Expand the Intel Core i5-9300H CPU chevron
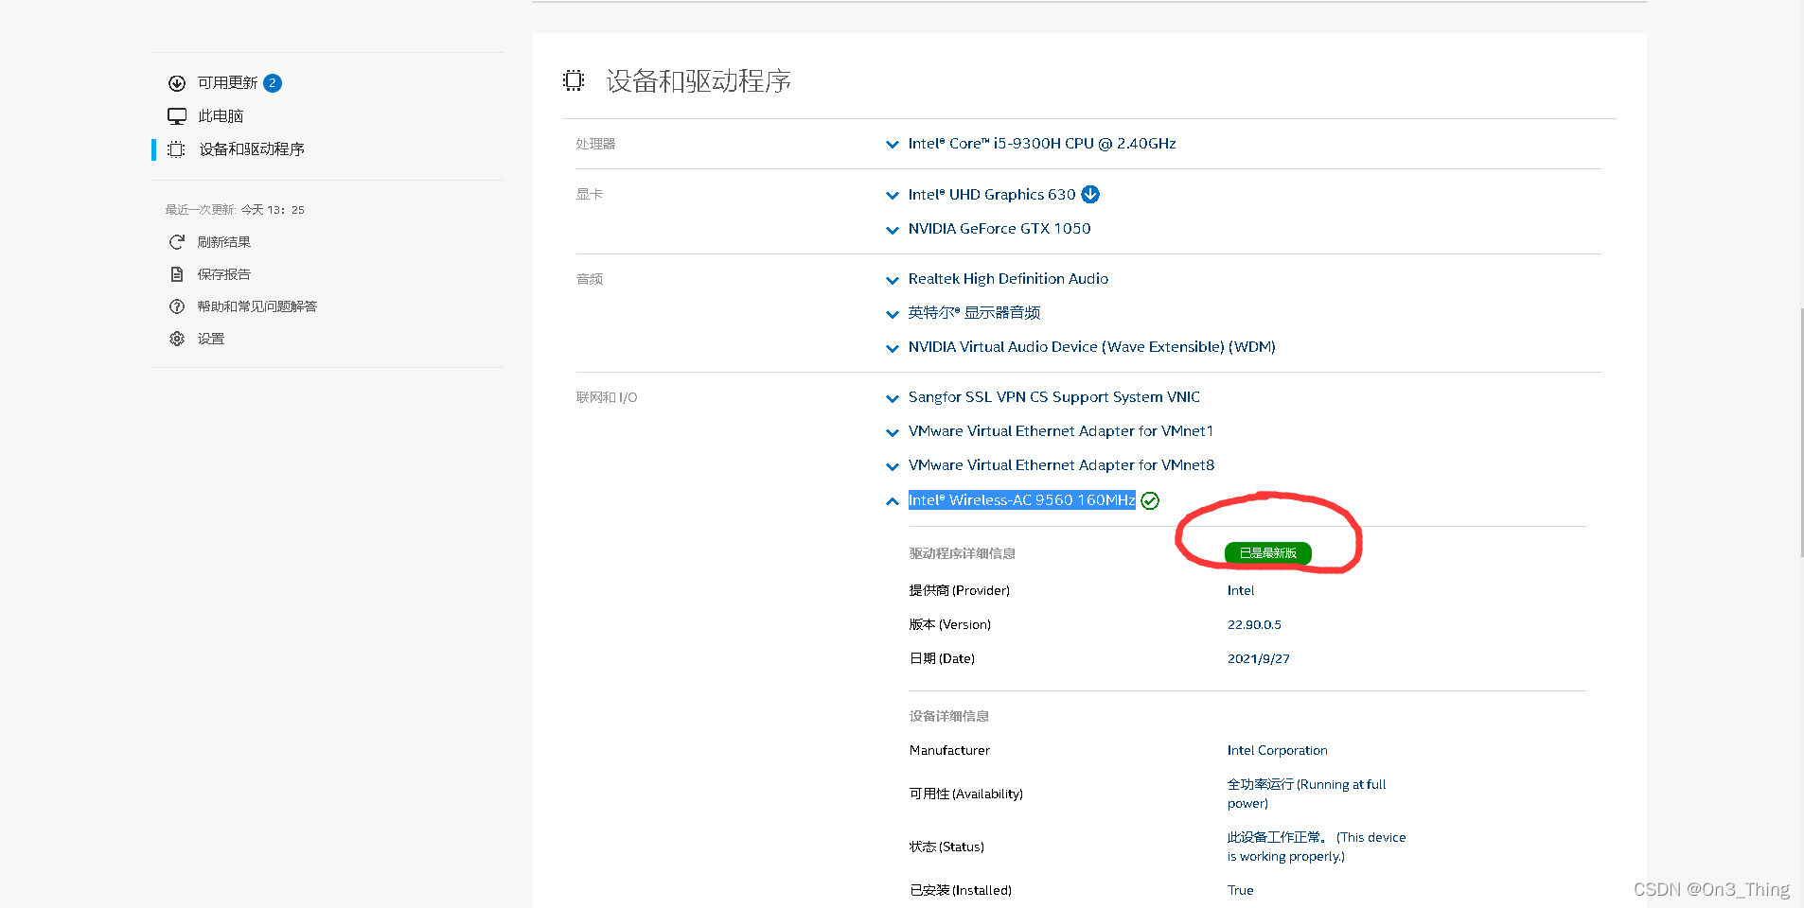1804x908 pixels. pyautogui.click(x=892, y=145)
